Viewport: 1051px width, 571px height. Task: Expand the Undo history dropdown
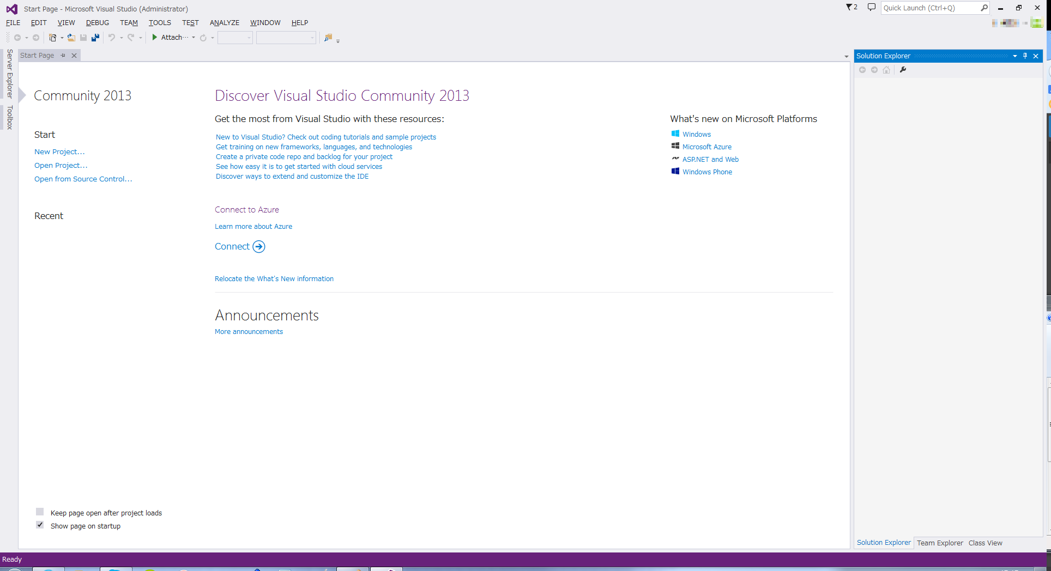[x=121, y=38]
